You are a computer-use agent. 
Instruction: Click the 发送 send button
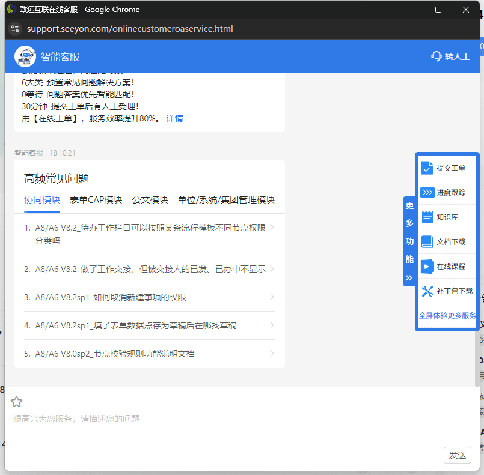click(x=458, y=455)
